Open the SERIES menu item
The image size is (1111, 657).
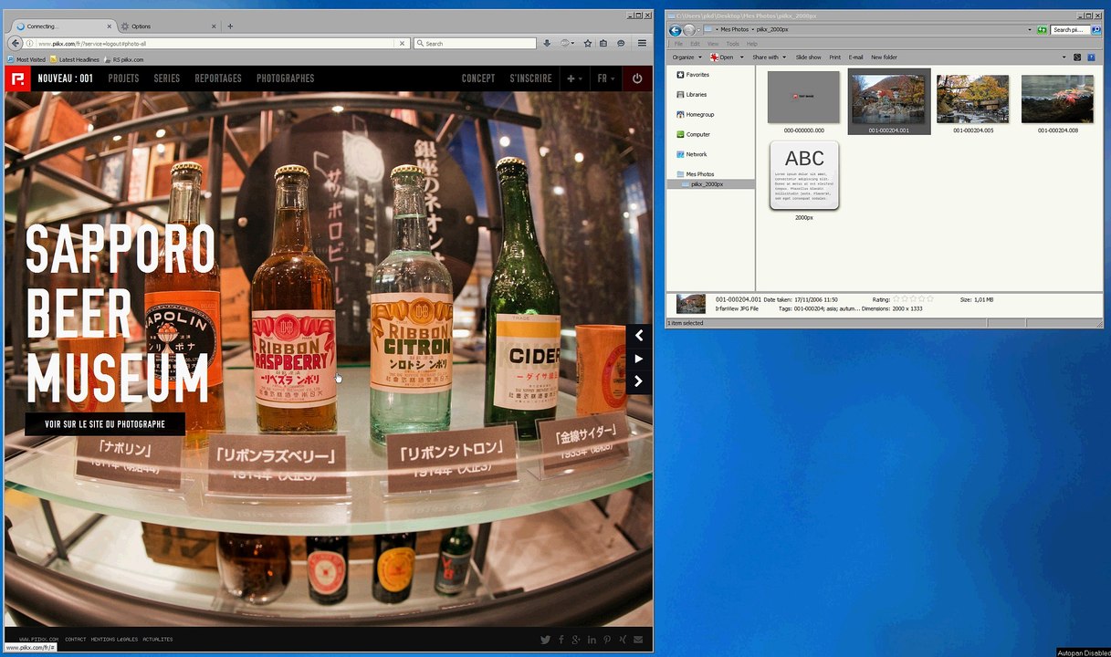pyautogui.click(x=167, y=78)
